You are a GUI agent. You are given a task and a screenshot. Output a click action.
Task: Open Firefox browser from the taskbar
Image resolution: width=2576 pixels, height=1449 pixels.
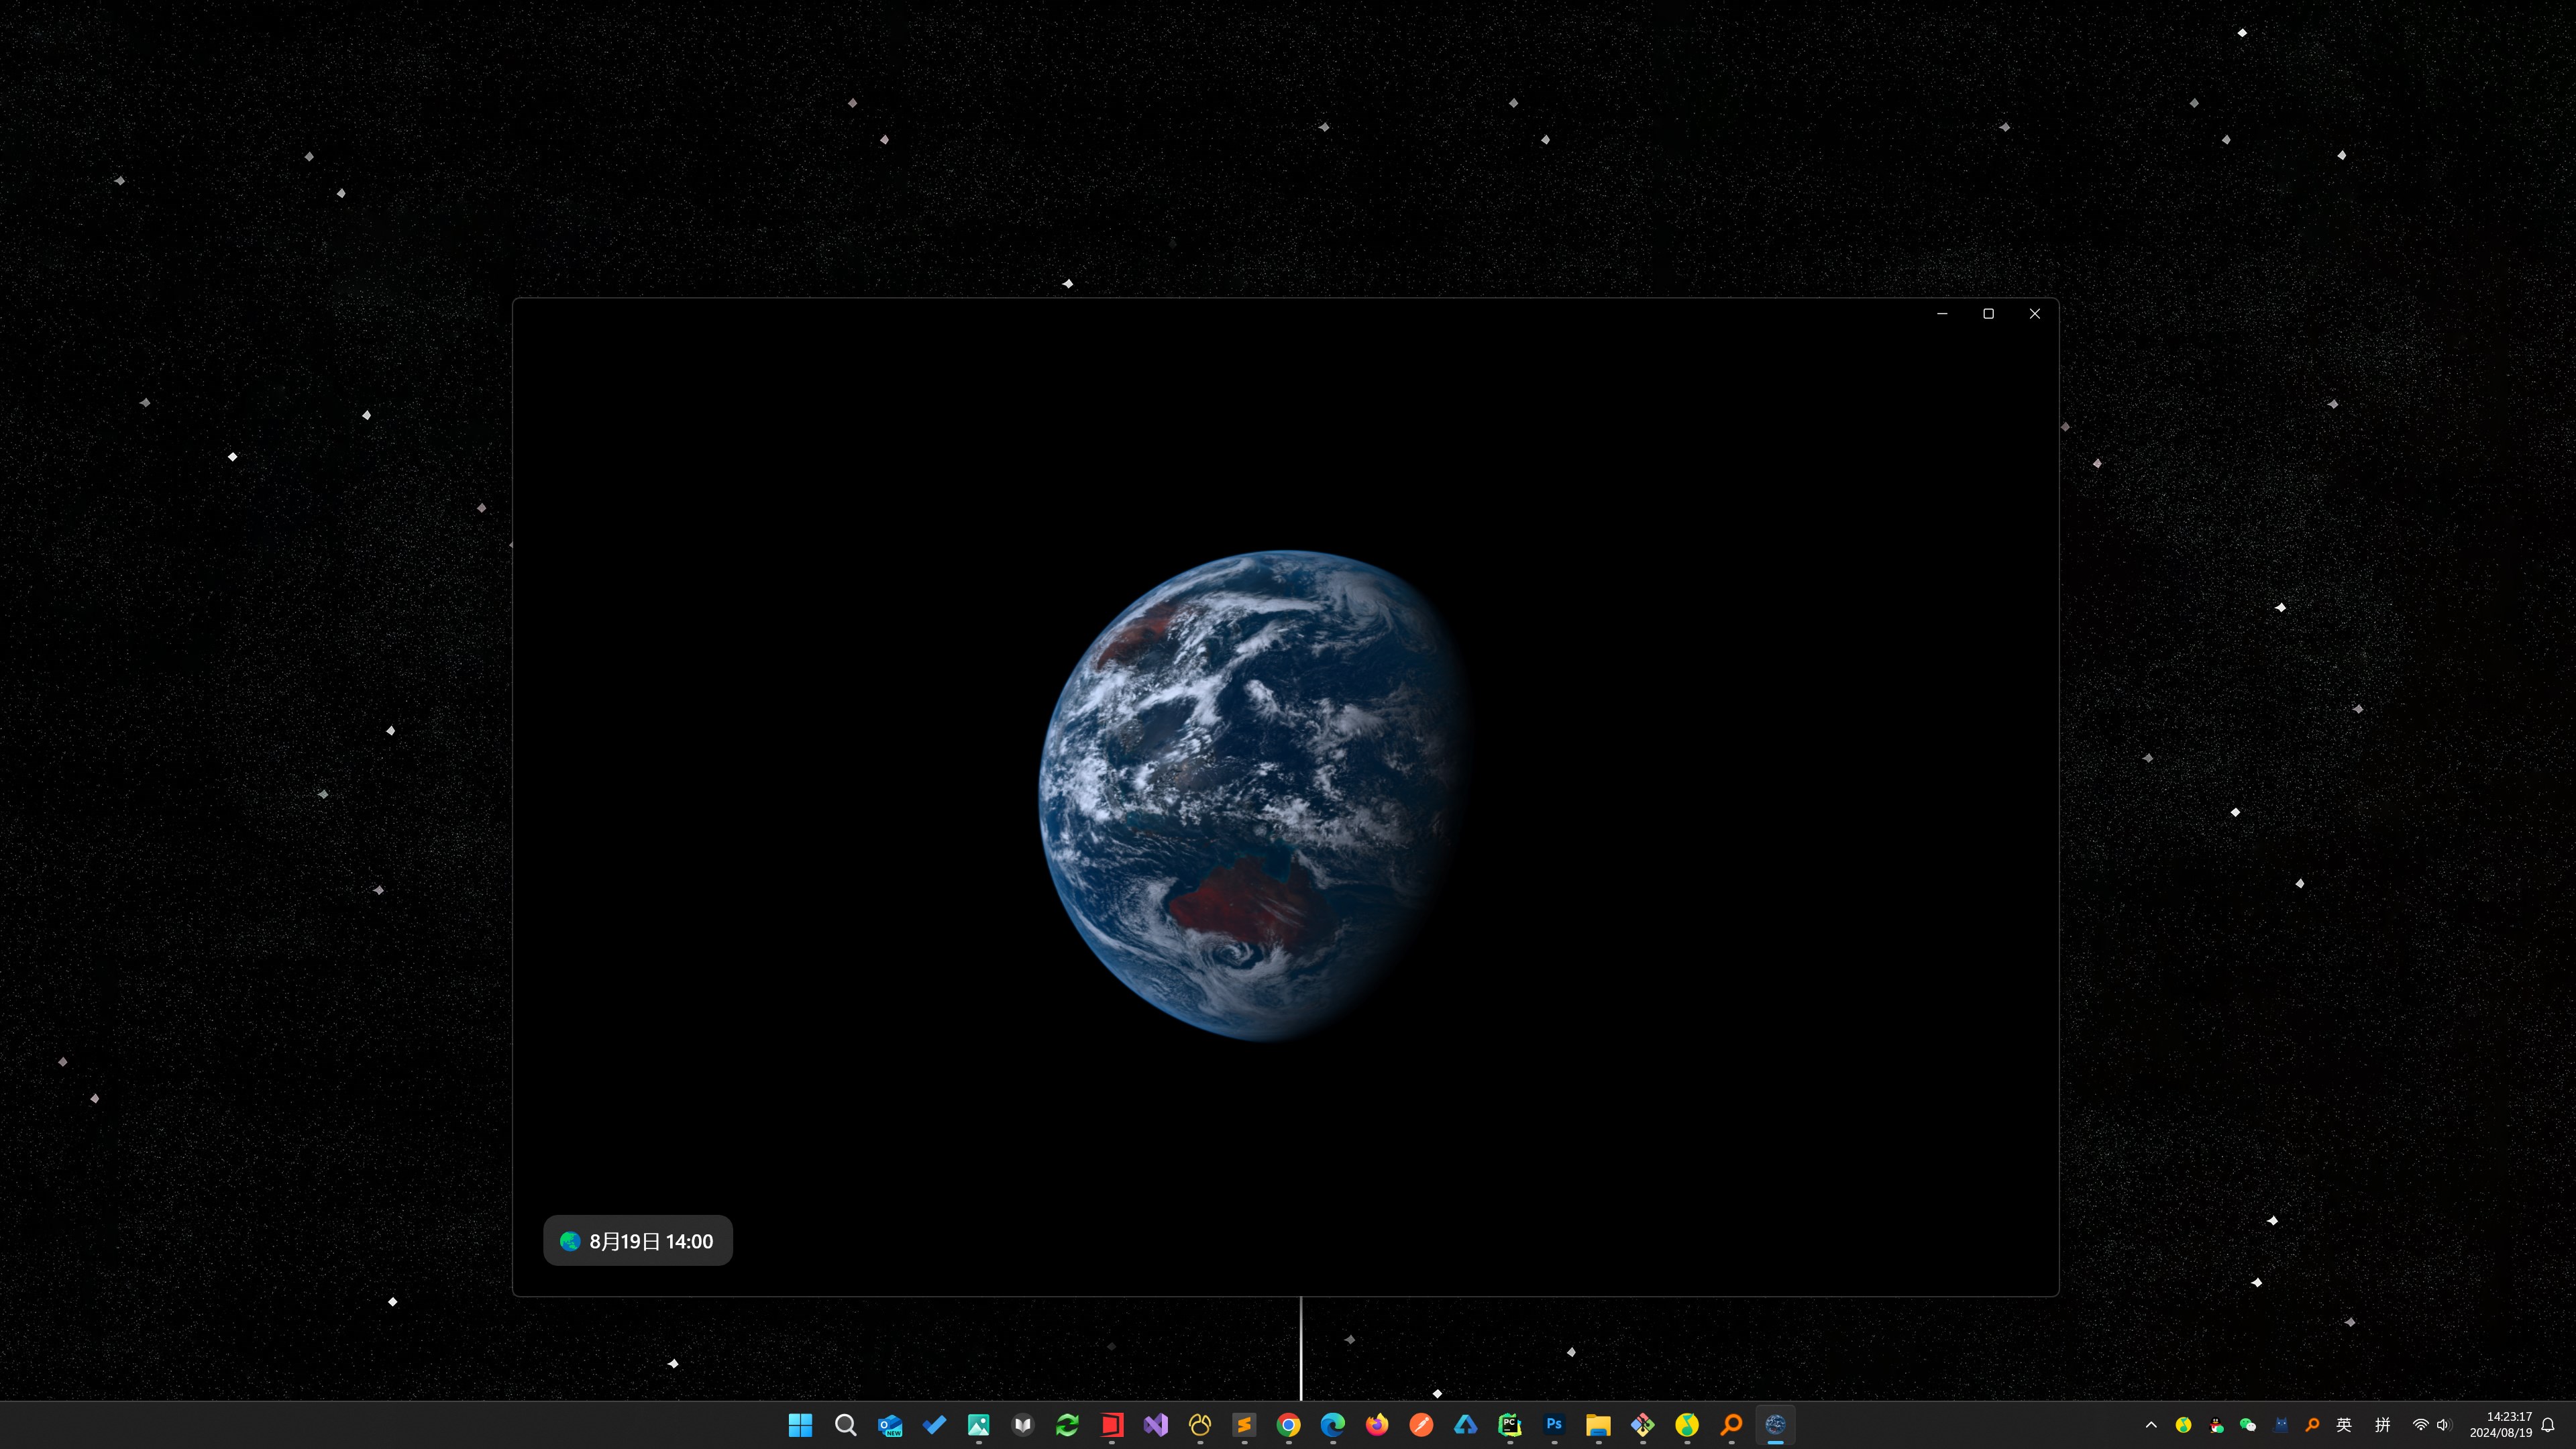(1376, 1424)
